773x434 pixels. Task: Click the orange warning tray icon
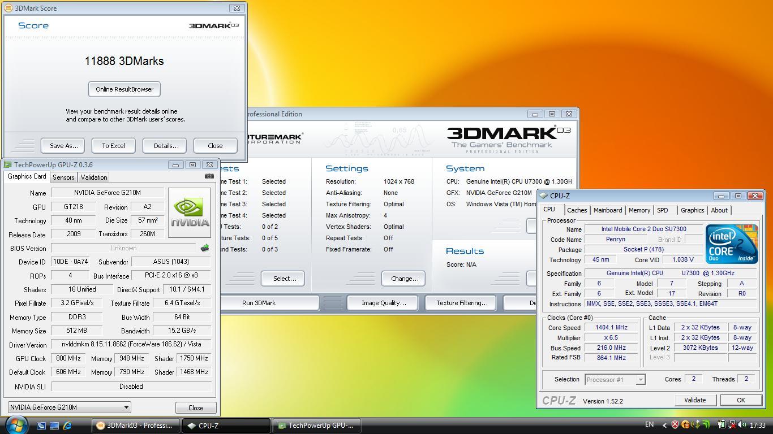[685, 424]
